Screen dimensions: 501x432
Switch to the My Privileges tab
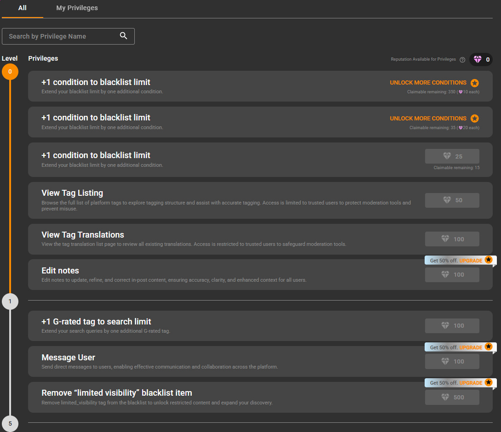click(x=77, y=8)
